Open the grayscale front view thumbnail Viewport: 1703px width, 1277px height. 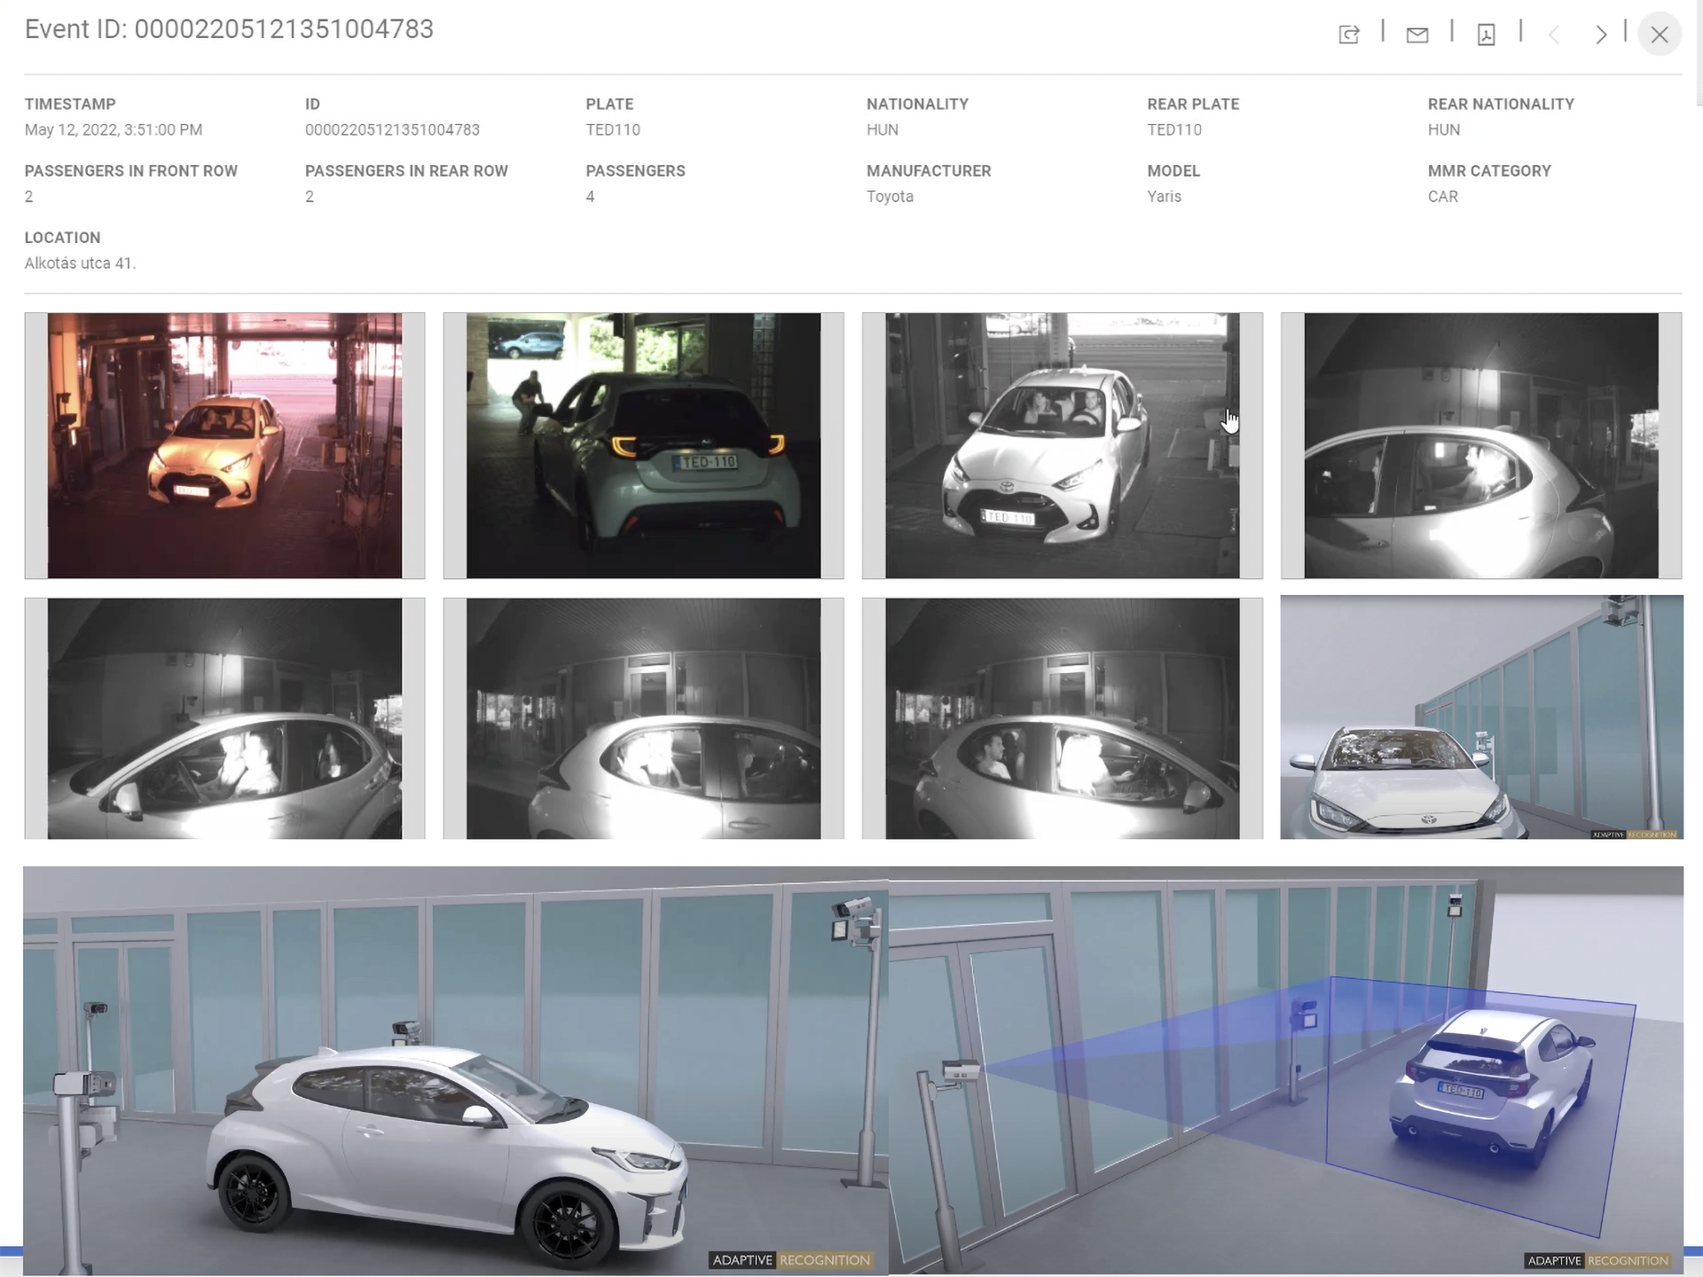[x=1062, y=445]
